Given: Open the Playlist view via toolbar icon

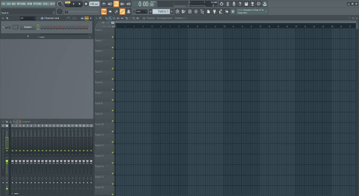Looking at the screenshot, I should 177,12.
